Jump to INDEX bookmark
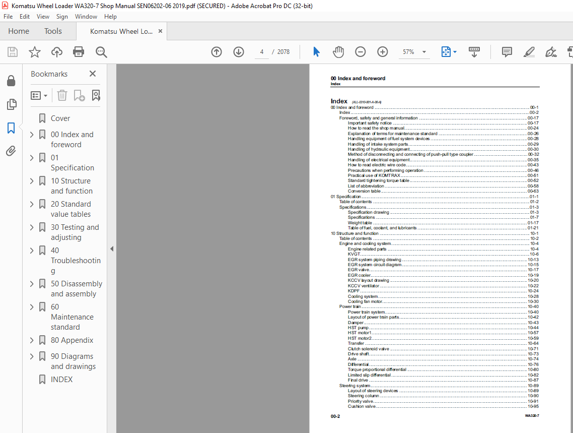 [x=61, y=380]
